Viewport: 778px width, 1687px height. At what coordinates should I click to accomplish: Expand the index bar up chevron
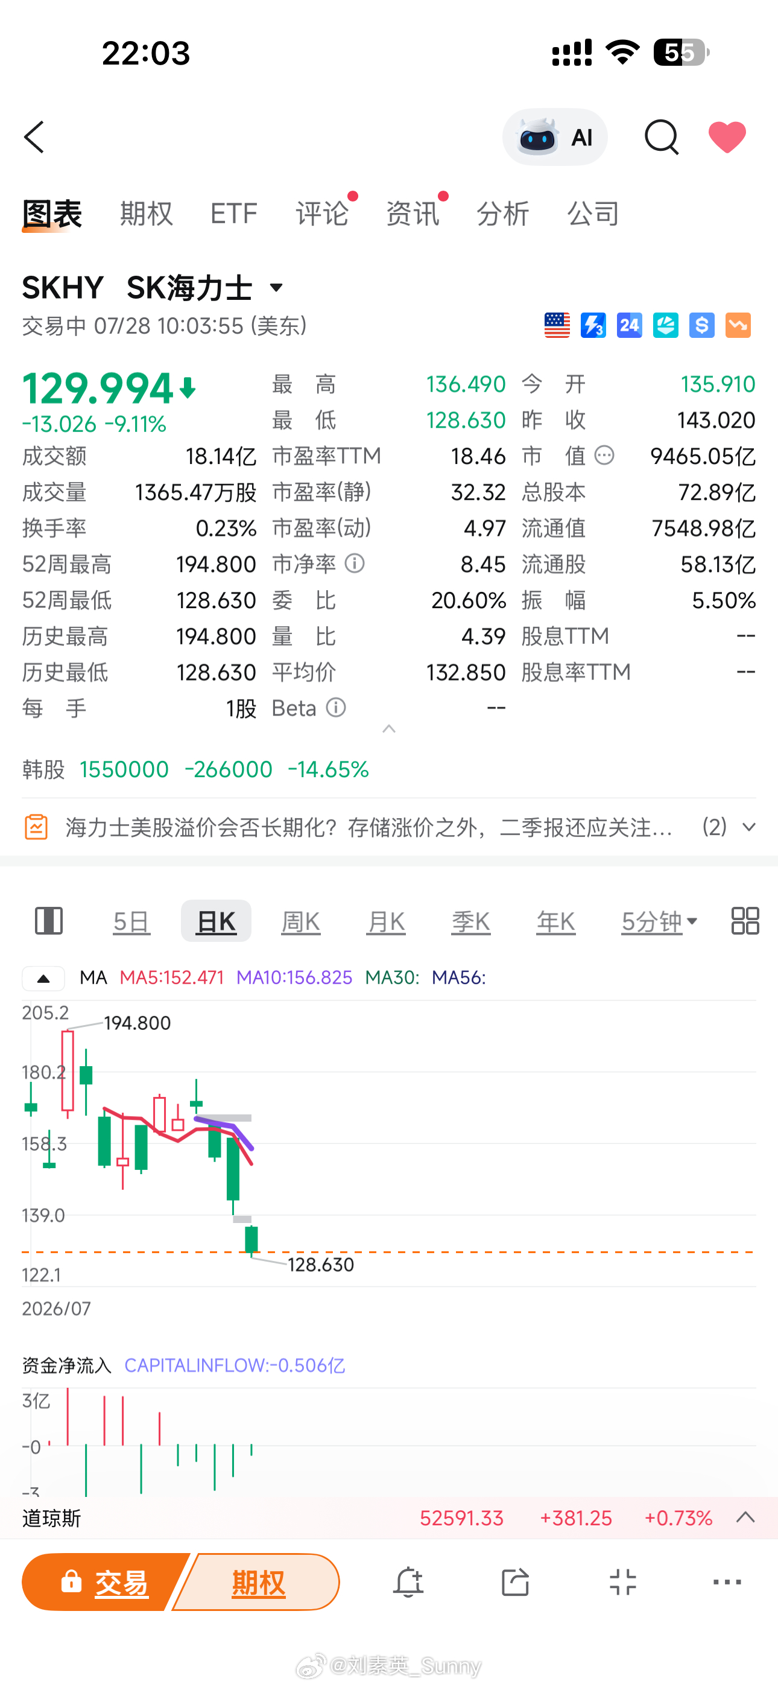pyautogui.click(x=745, y=1517)
